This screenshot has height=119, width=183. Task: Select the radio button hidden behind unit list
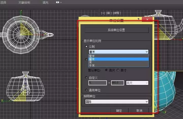click(x=86, y=59)
